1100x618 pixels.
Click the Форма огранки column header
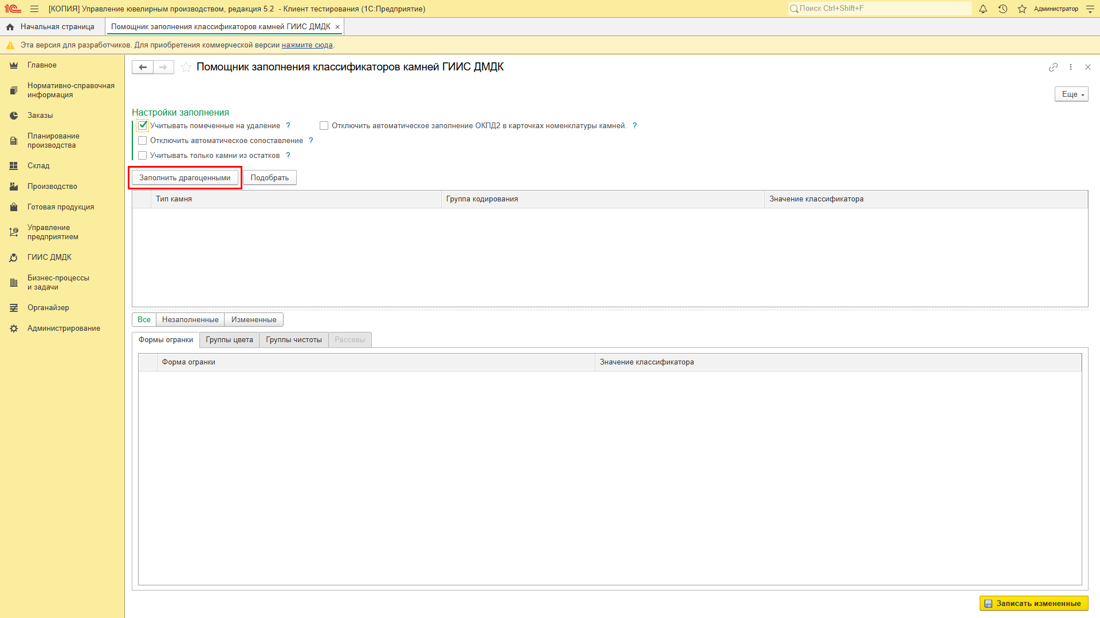click(x=376, y=362)
